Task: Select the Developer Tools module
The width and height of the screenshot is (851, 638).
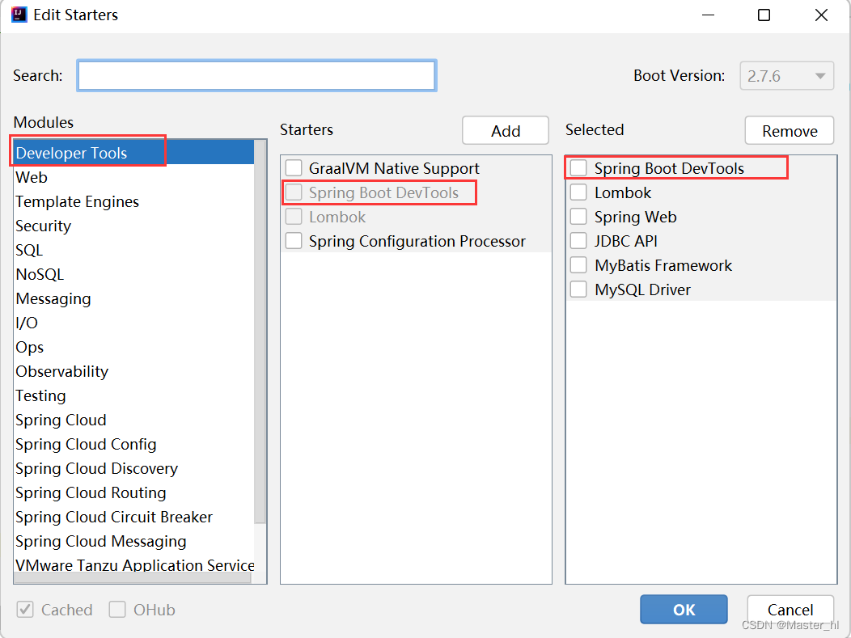Action: click(x=133, y=153)
